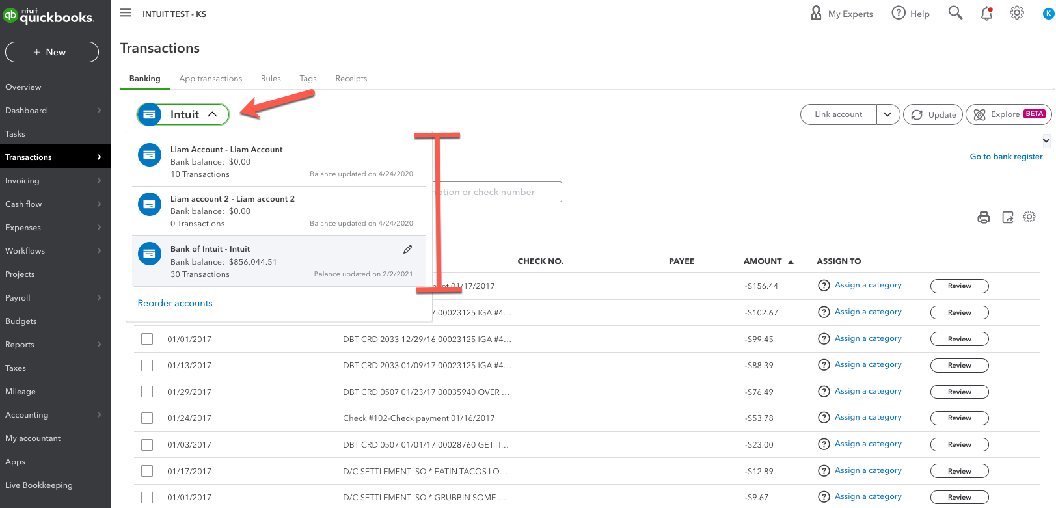Open the user profile avatar
This screenshot has height=508, width=1056.
coord(1048,14)
